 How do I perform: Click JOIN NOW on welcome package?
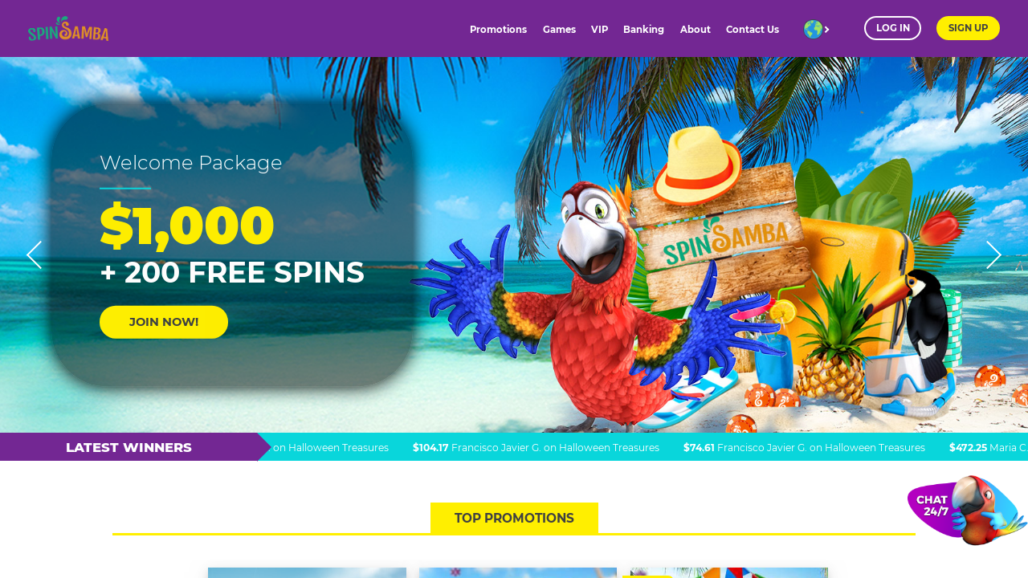(164, 322)
